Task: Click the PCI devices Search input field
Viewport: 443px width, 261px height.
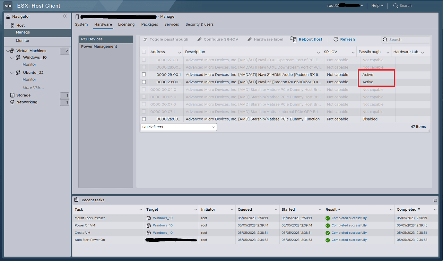Action: pos(405,40)
